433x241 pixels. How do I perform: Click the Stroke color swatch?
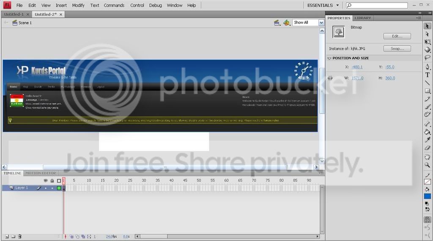(427, 182)
